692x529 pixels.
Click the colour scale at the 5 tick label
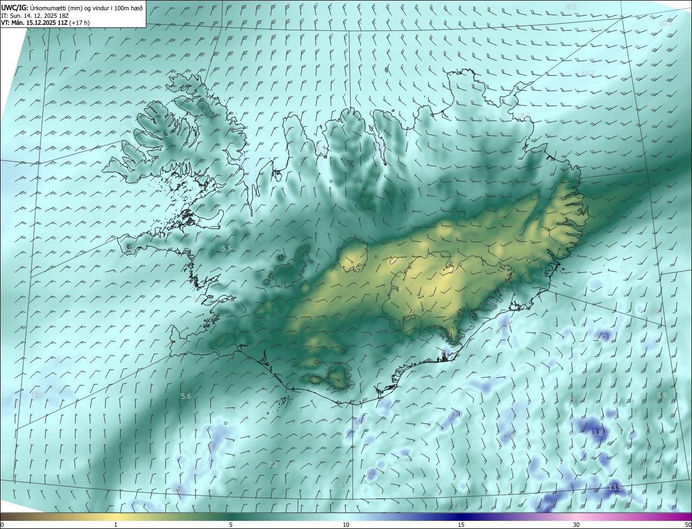pos(231,525)
